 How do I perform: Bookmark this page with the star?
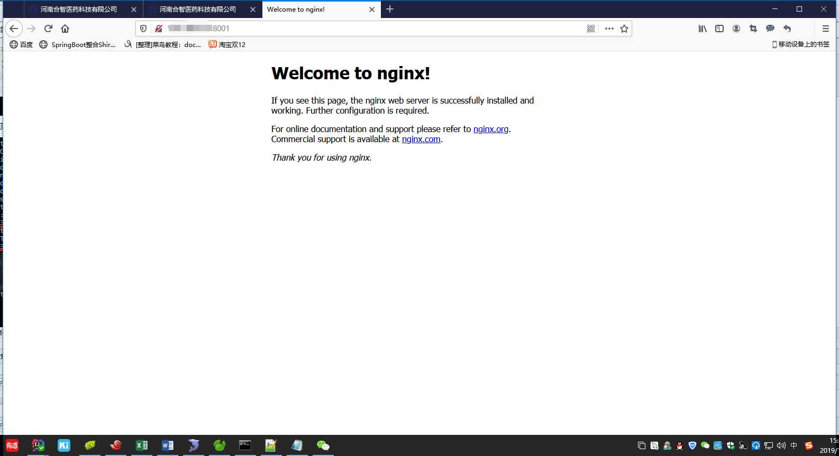624,29
